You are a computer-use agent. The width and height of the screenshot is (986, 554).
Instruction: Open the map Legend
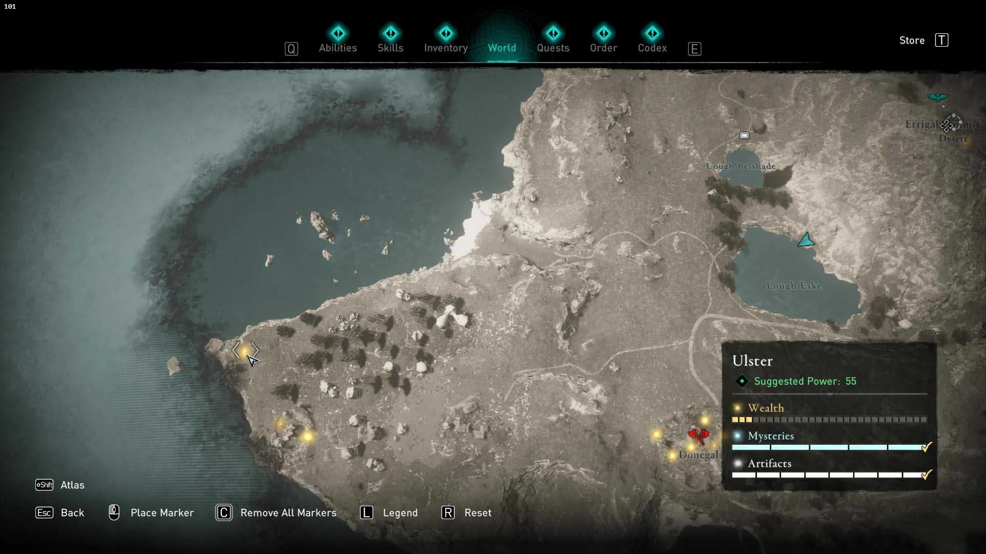tap(389, 512)
